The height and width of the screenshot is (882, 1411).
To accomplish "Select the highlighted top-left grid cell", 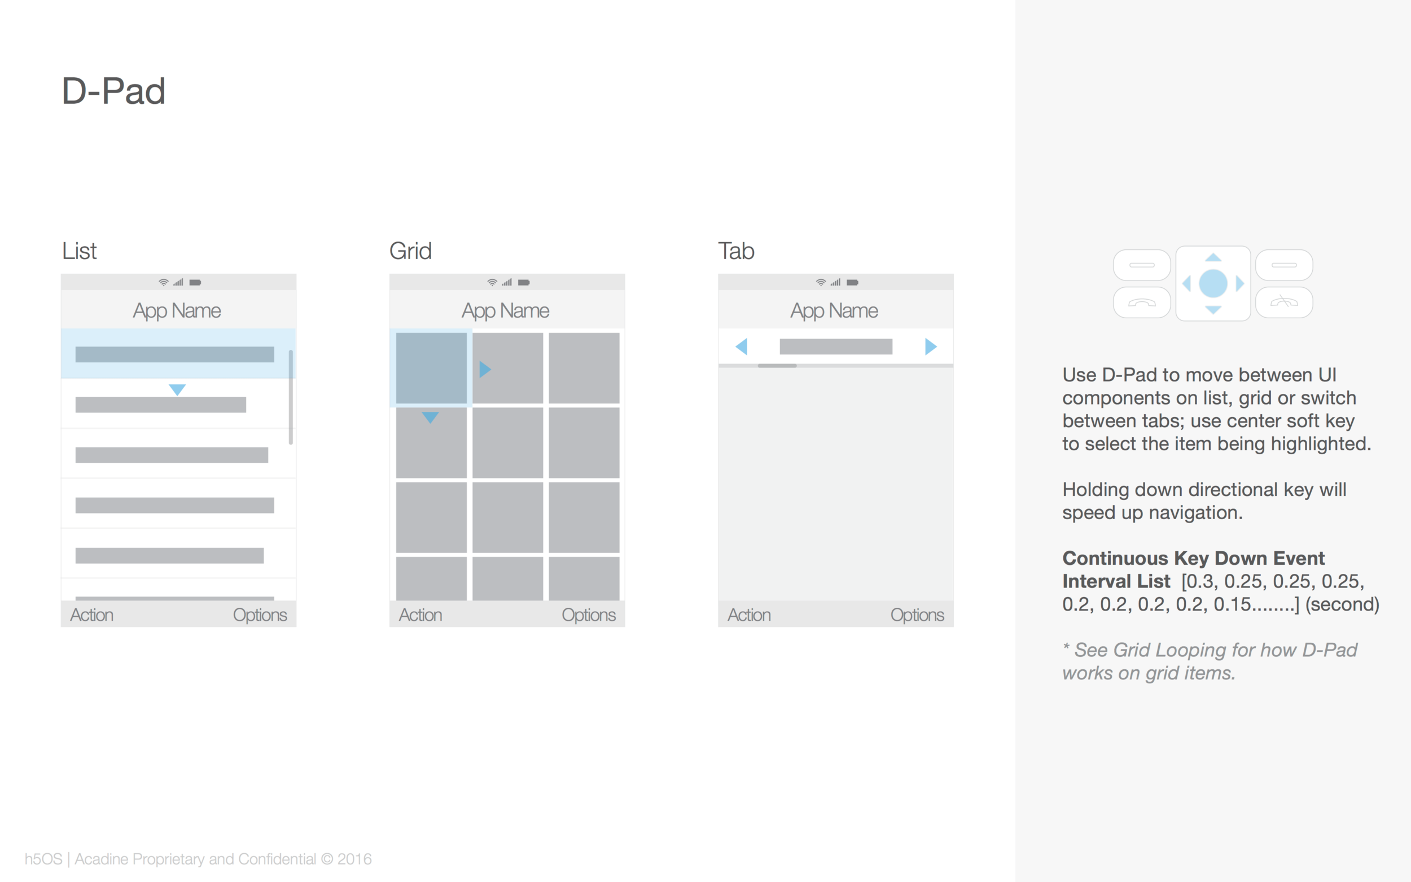I will coord(431,368).
